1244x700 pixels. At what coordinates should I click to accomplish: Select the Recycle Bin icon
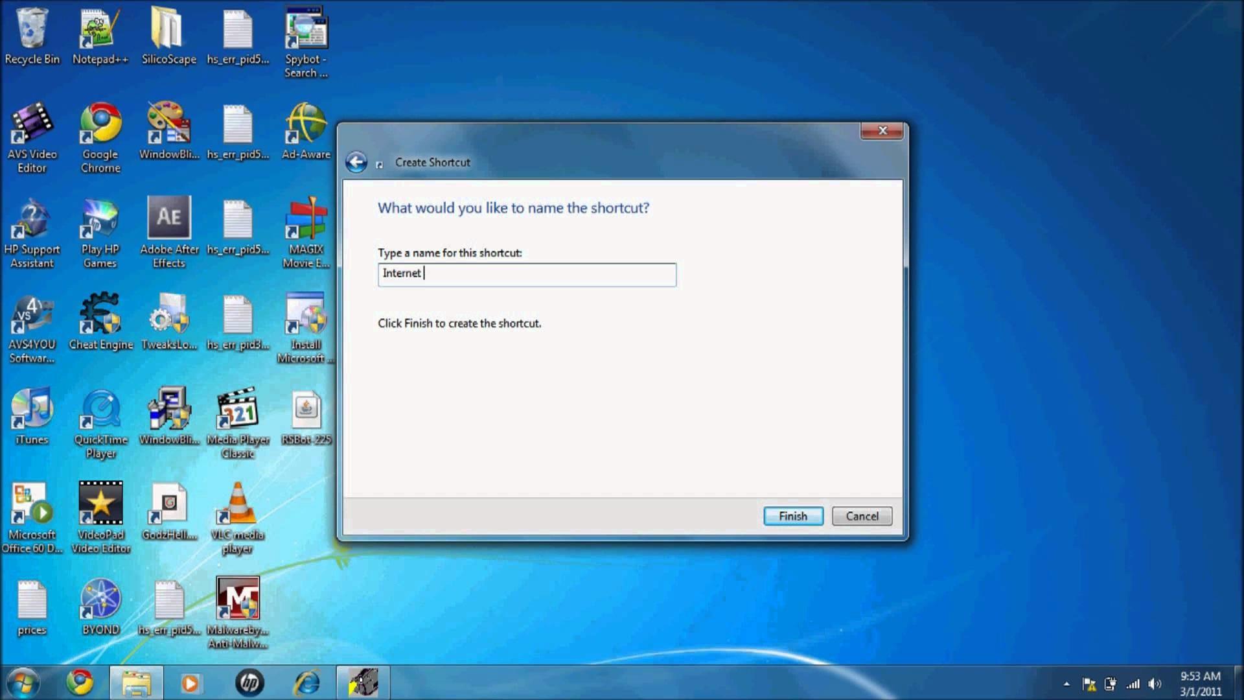(32, 29)
